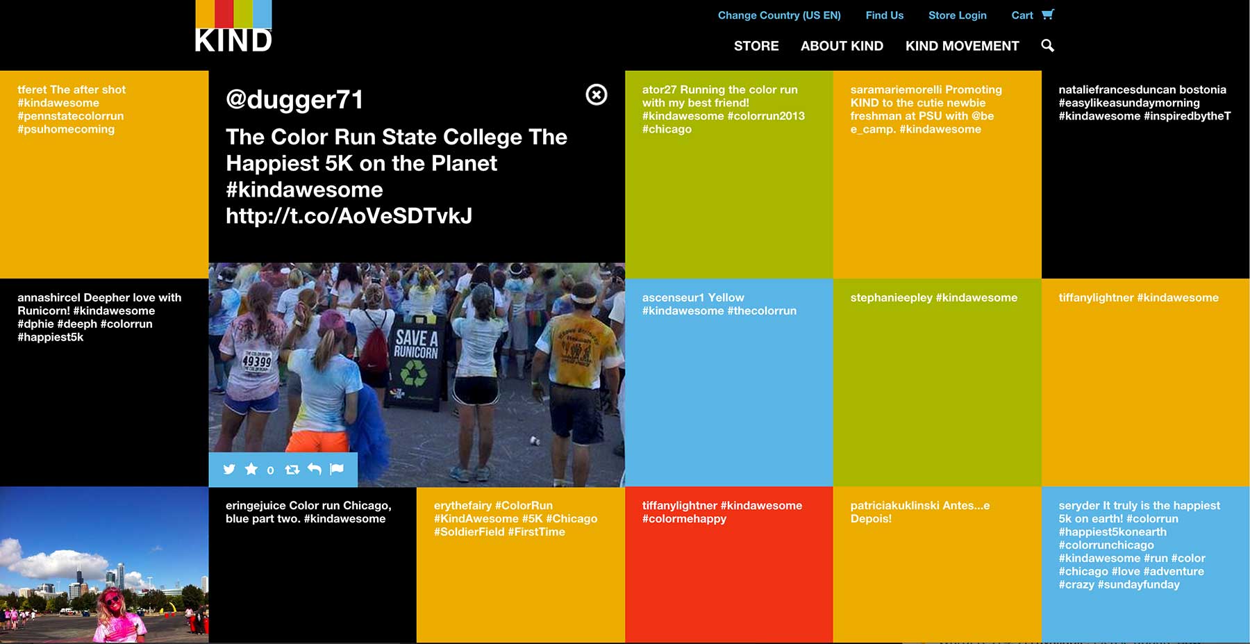
Task: Open saramariemorelli Promoting KIND tile
Action: coord(937,174)
